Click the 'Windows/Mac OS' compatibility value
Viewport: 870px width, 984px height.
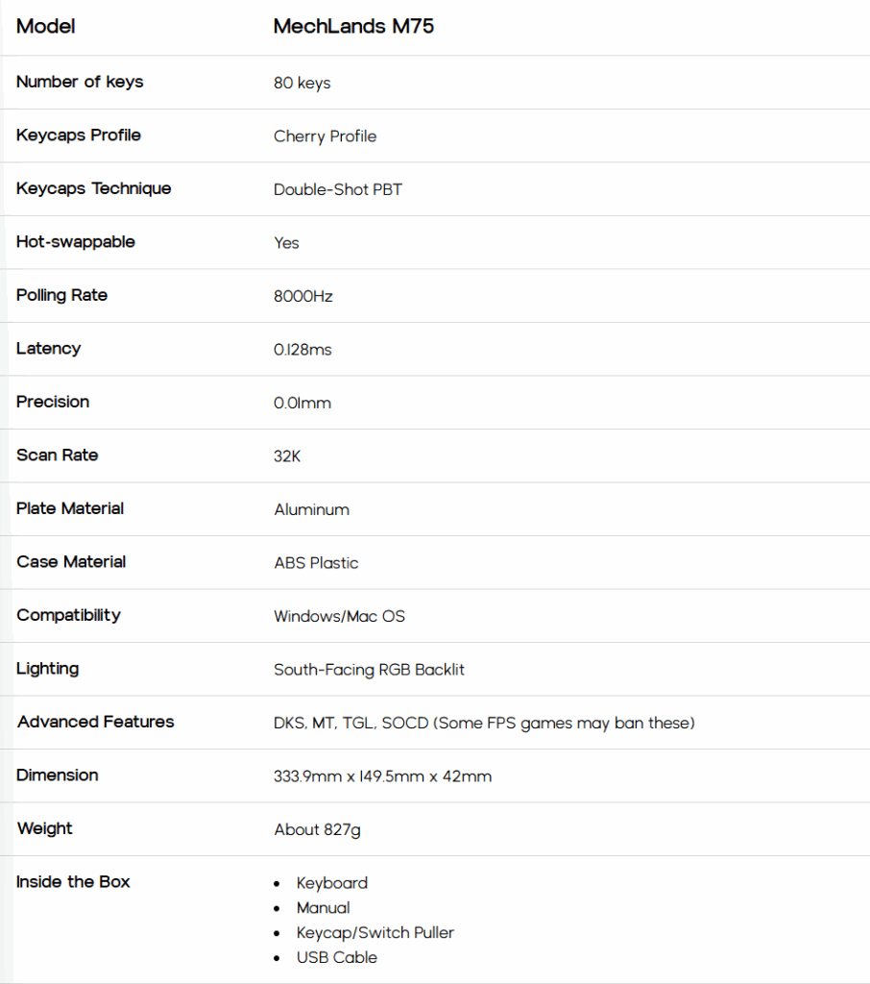[x=339, y=616]
